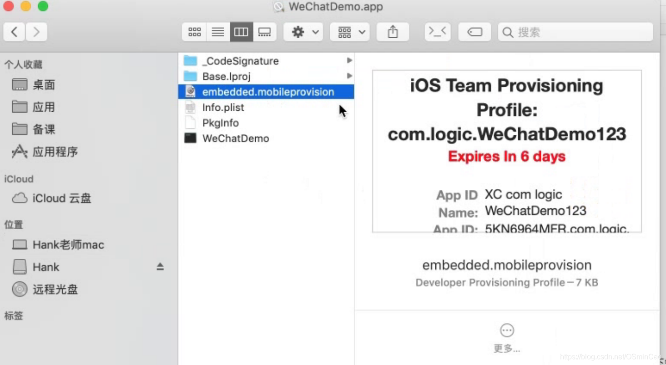Click the Share toolbar icon

[393, 32]
